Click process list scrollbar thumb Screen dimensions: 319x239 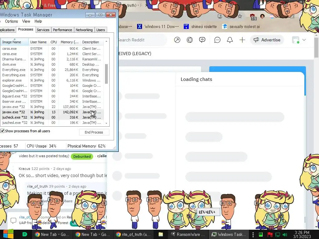tap(107, 74)
